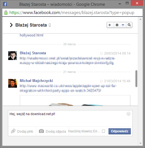
Task: Click the message reply text field
Action: (70, 118)
